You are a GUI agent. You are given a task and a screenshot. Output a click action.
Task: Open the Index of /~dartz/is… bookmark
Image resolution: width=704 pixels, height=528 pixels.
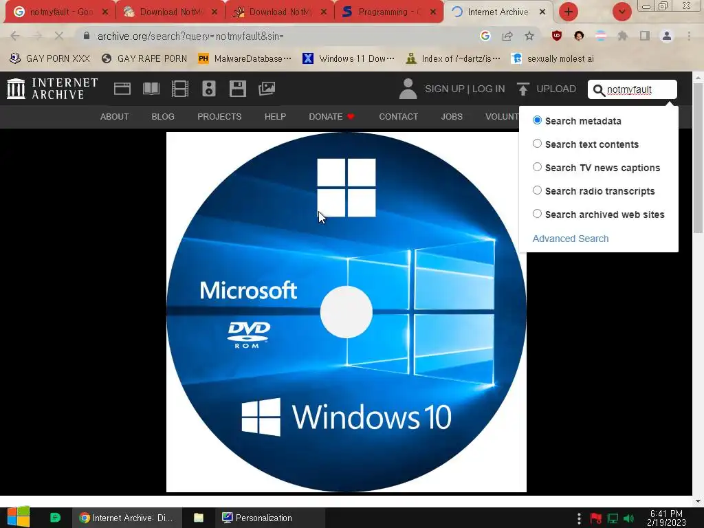coord(453,58)
